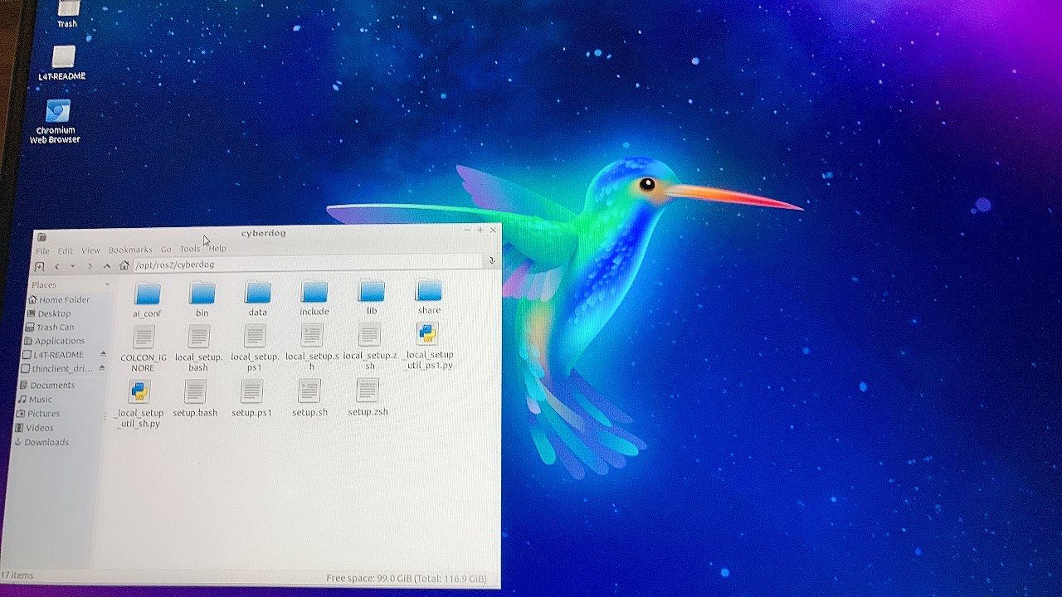Select the _local_setup_util_ps1.py Python file

[x=428, y=345]
